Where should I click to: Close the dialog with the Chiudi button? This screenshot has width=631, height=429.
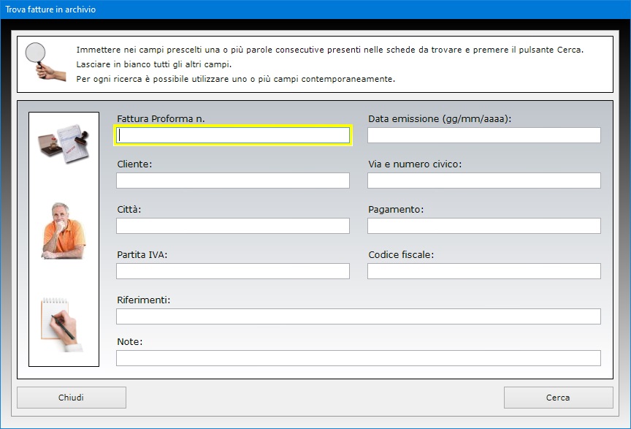(72, 398)
